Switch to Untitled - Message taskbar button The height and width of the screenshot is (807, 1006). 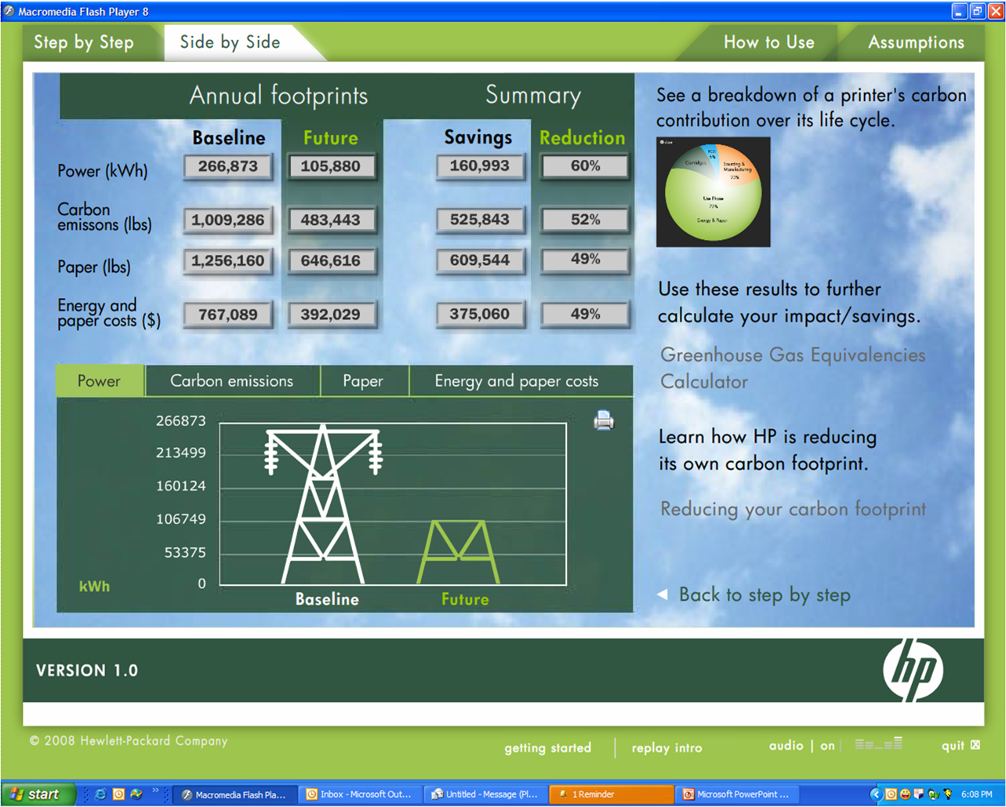[x=486, y=794]
